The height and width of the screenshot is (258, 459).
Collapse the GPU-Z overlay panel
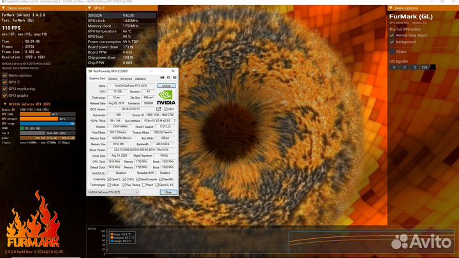90,8
